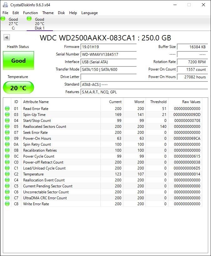Screen dimensions: 211x256
Task: Click status icon for Reallocation Event Count row
Action: (x=7, y=180)
